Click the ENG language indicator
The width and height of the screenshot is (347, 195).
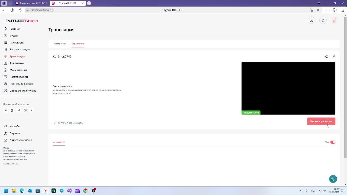click(313, 191)
